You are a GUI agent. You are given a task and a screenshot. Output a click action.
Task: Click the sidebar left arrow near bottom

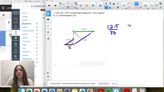48,73
